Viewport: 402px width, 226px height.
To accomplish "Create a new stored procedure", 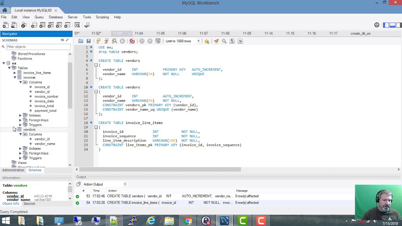I will tap(59, 25).
